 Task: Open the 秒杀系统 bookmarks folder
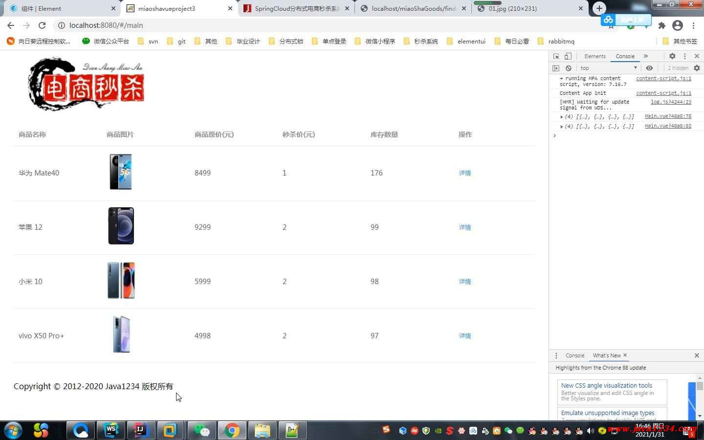(420, 41)
